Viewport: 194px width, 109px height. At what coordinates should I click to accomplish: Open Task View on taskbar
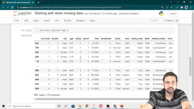(x=66, y=106)
